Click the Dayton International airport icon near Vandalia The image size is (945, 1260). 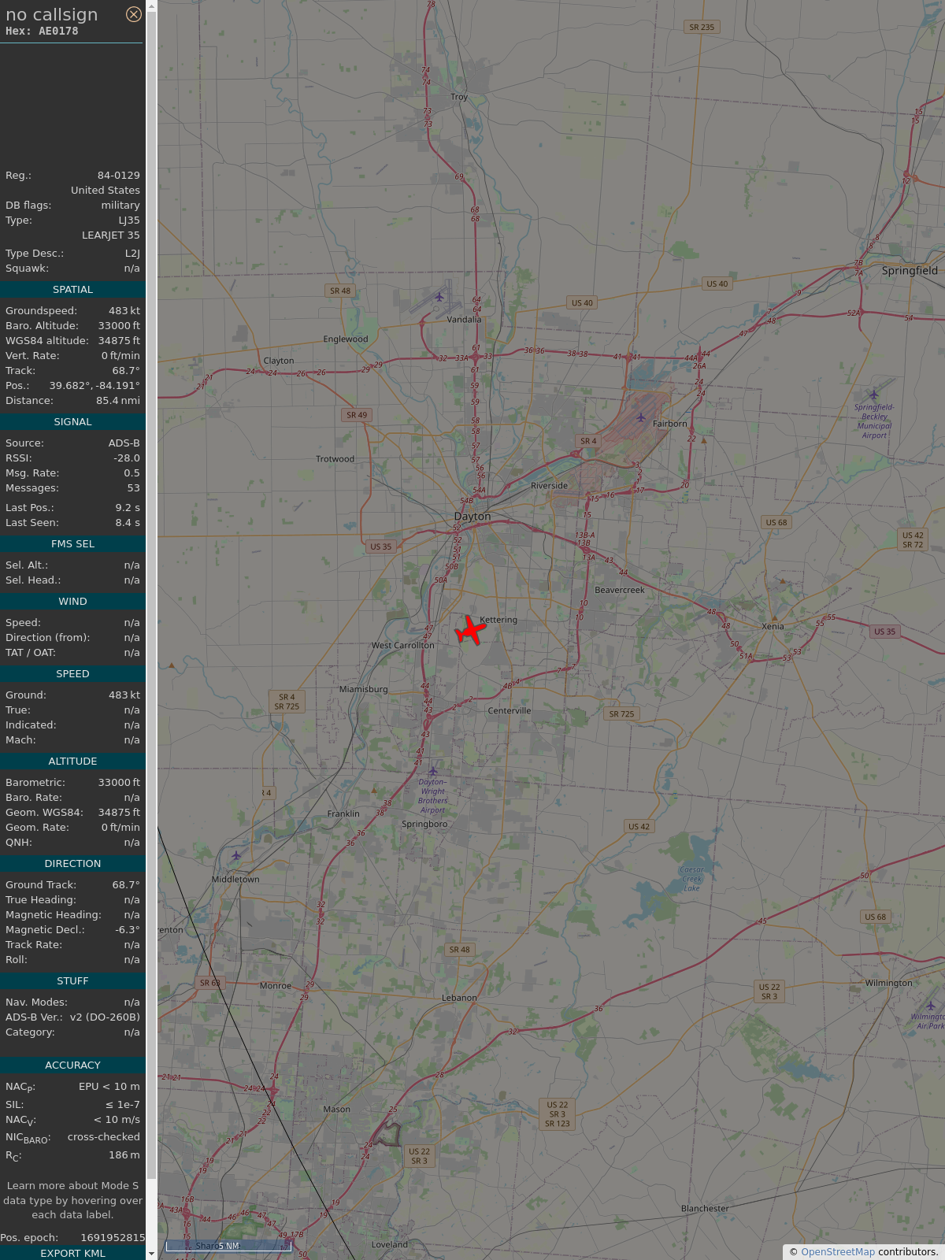[x=439, y=297]
